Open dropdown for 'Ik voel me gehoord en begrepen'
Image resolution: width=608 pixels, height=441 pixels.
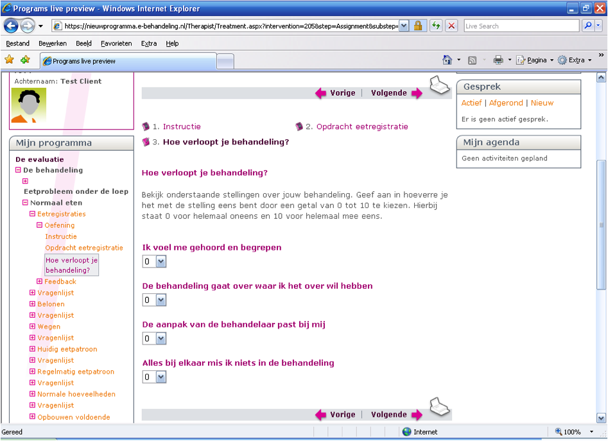(161, 261)
